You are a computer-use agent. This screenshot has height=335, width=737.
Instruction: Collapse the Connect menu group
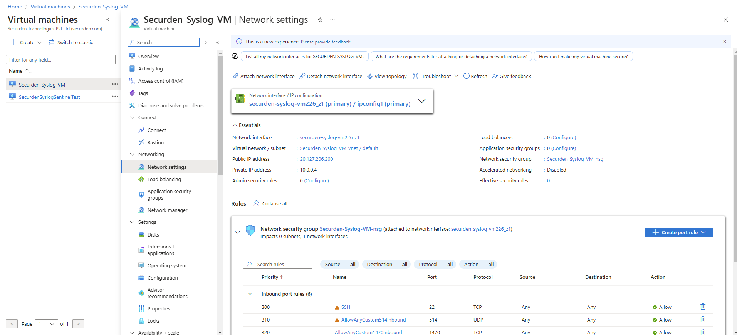point(132,117)
